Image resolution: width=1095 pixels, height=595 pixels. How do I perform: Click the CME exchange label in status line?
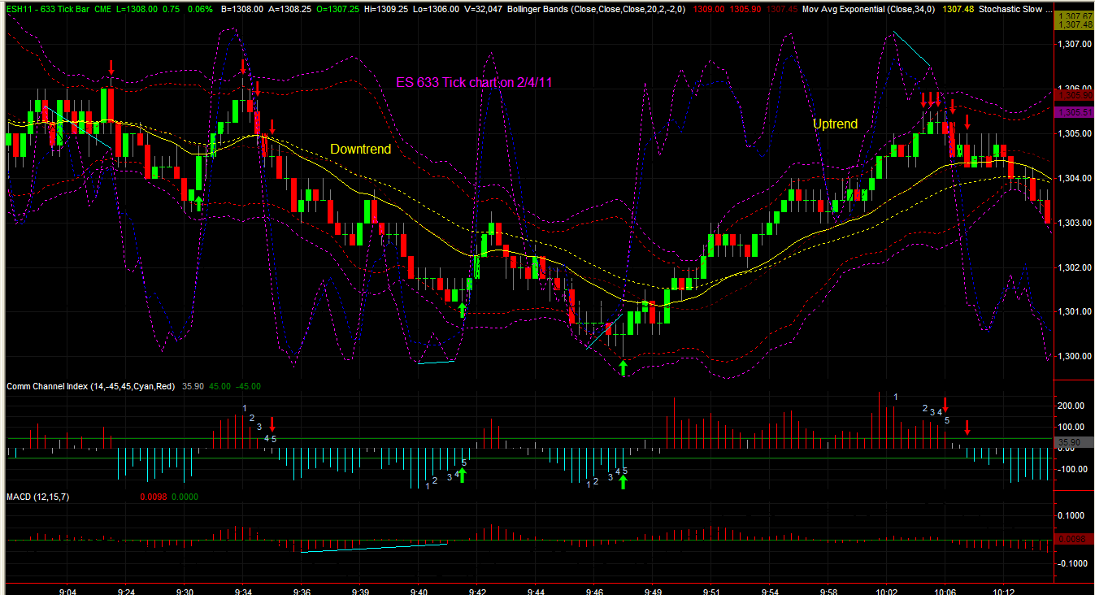coord(104,9)
